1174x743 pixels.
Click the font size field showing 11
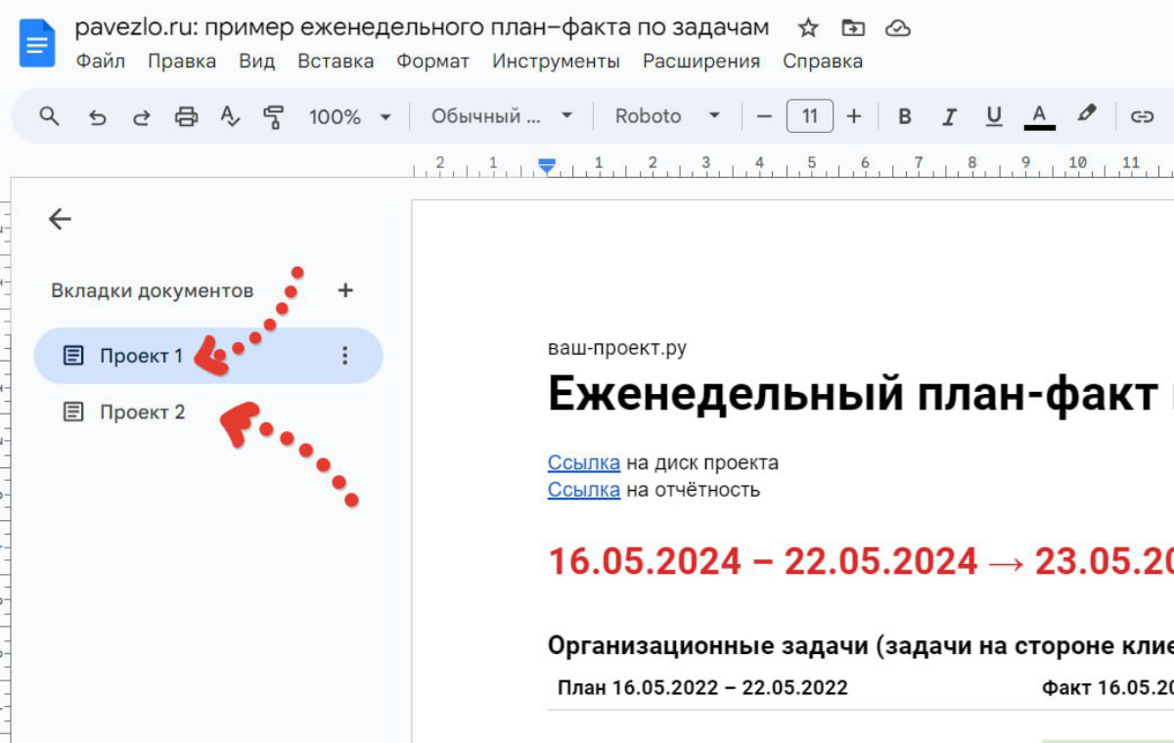[x=809, y=116]
